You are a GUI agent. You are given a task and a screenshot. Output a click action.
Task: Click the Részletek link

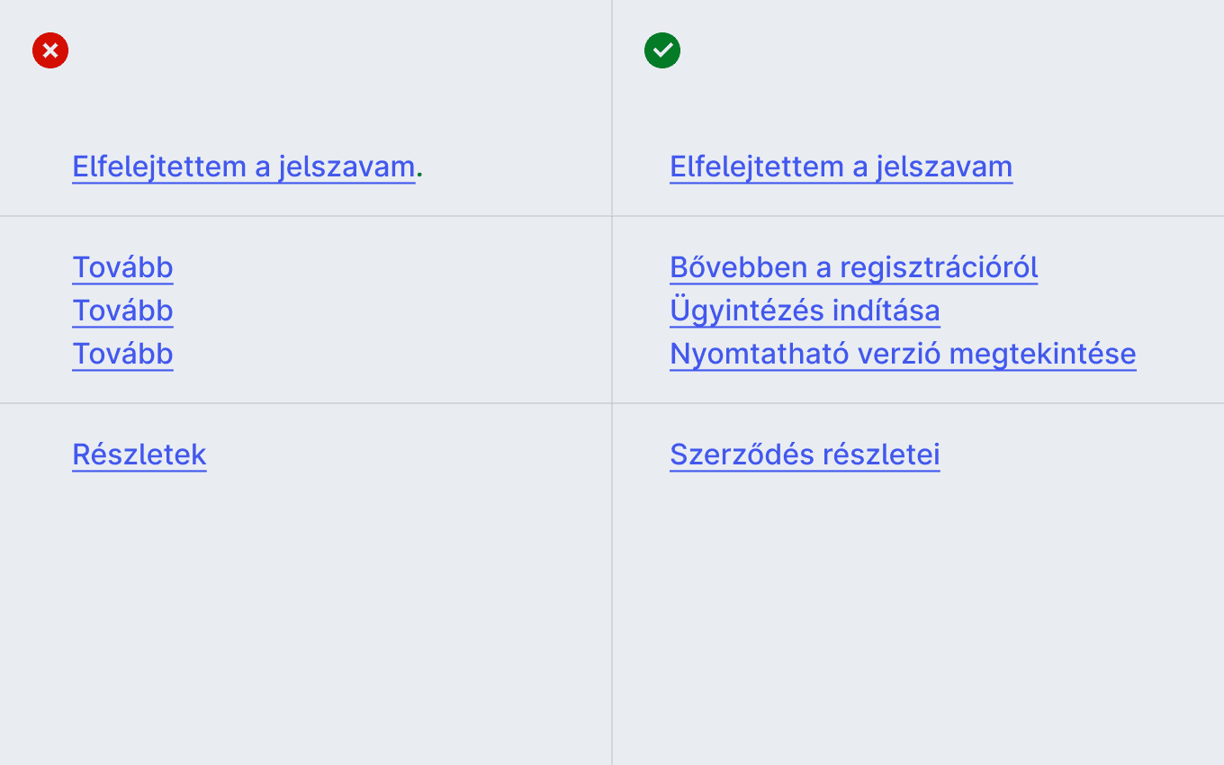pos(139,454)
